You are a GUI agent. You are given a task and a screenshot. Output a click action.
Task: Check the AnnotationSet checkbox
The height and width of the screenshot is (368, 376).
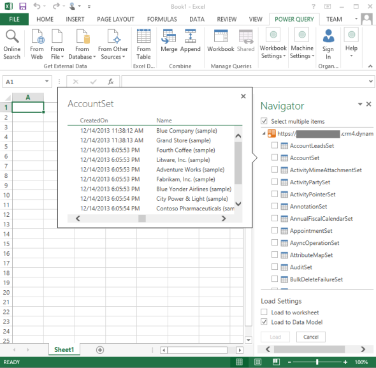pos(275,206)
